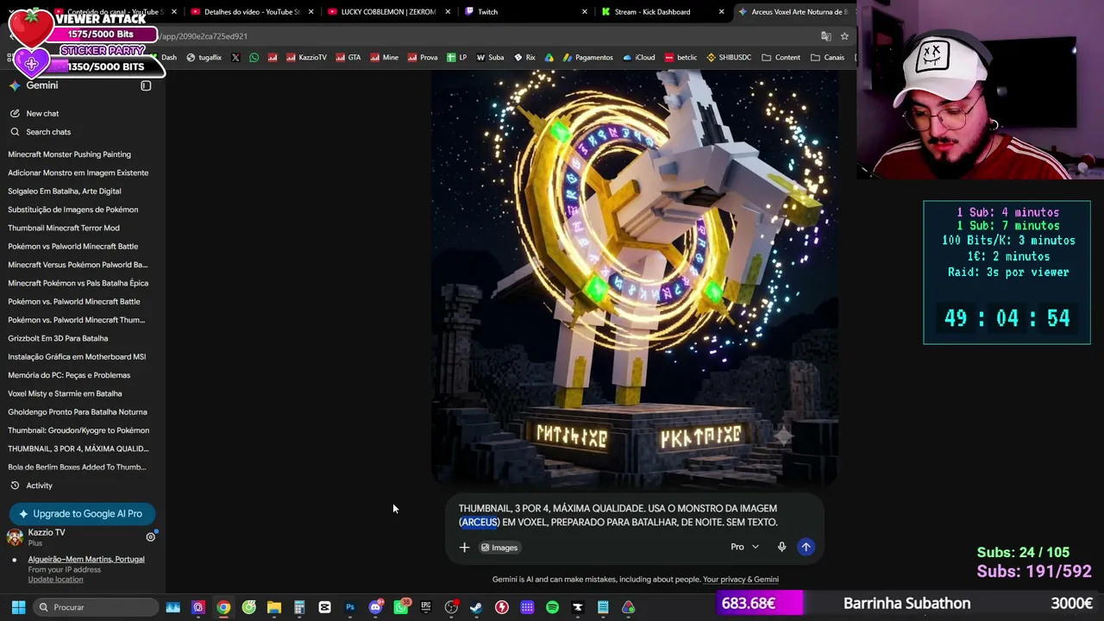This screenshot has height=621, width=1104.
Task: Open the generated Arceus voxel image
Action: tap(634, 279)
